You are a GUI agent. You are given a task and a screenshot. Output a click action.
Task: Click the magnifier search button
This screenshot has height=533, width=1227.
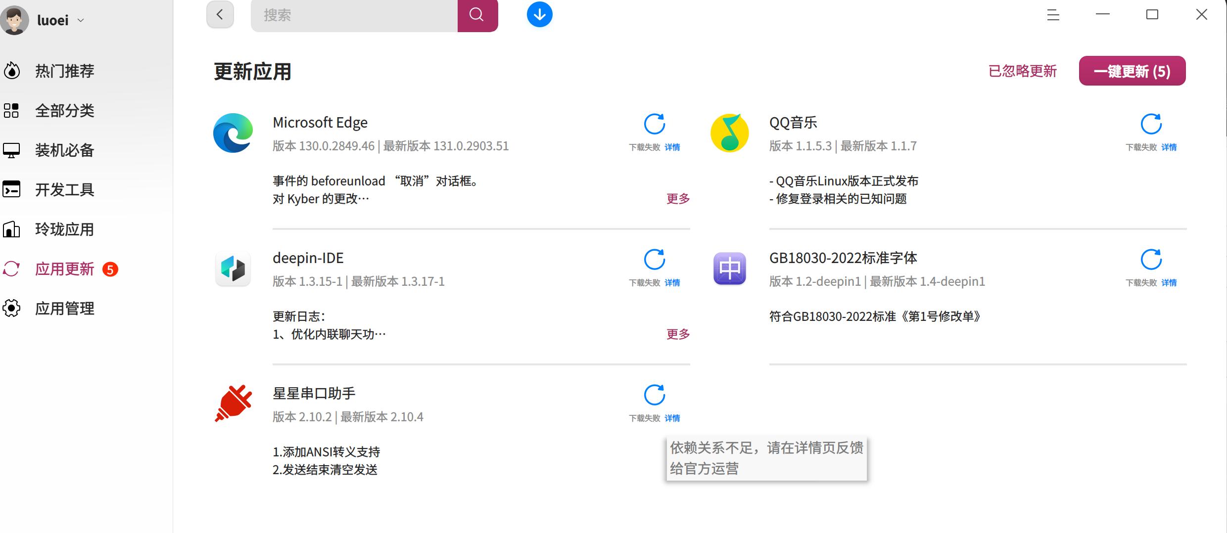(x=477, y=15)
